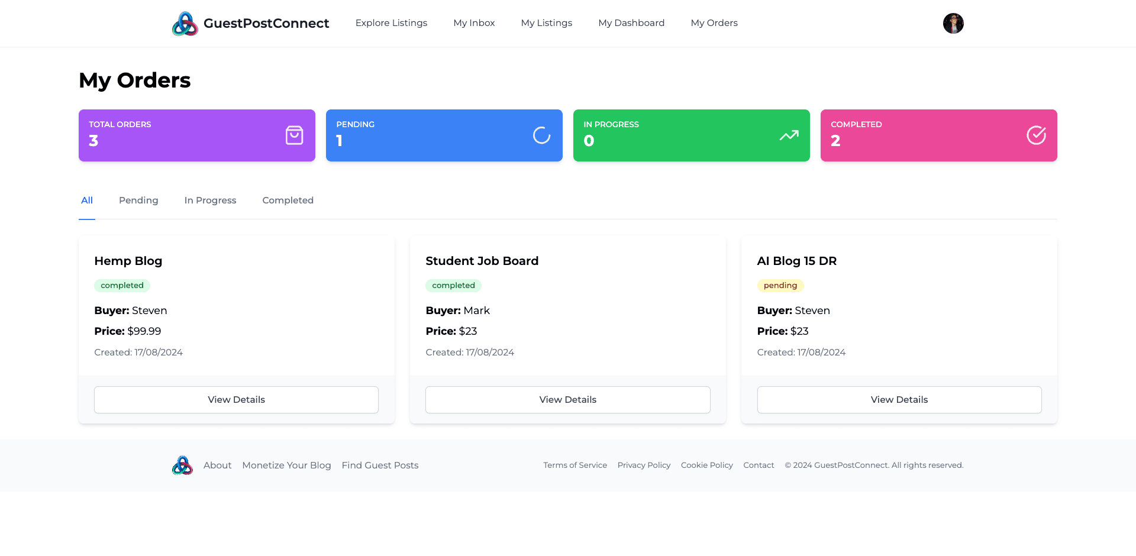
Task: Open the Privacy Policy footer link
Action: [x=644, y=466]
